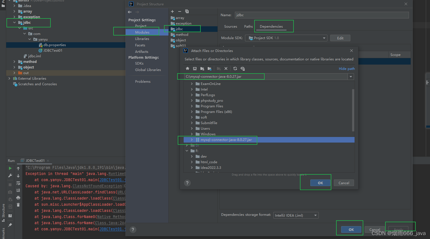Restore layout in Run panel
Screen dimensions: 430x239
pyautogui.click(x=10, y=216)
